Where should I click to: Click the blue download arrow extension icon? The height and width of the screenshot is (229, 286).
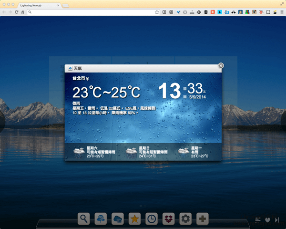click(220, 12)
